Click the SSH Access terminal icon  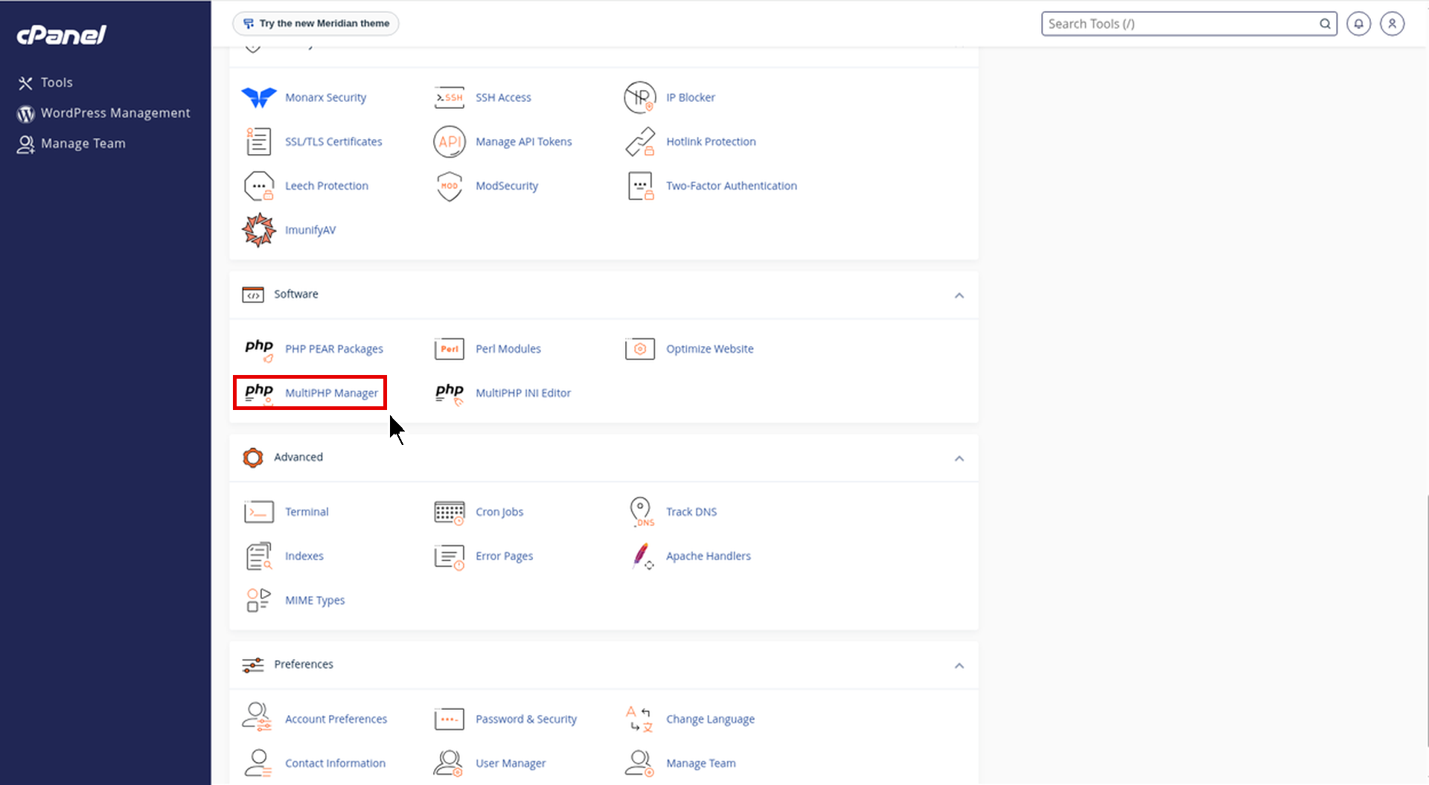click(x=450, y=97)
